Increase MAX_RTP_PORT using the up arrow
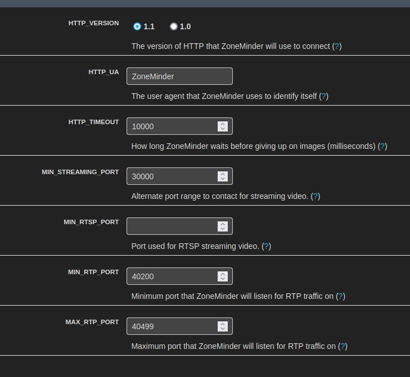 [223, 324]
